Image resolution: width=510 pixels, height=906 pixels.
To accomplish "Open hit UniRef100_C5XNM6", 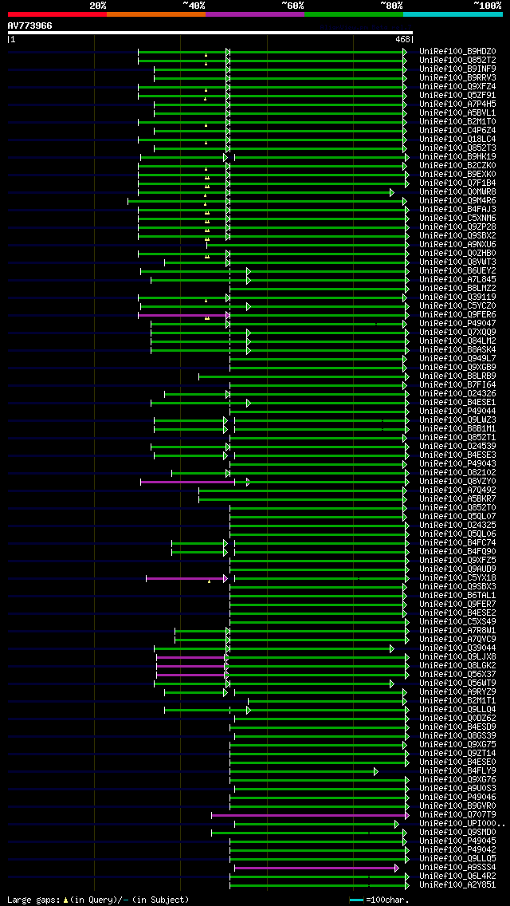I will tap(457, 219).
